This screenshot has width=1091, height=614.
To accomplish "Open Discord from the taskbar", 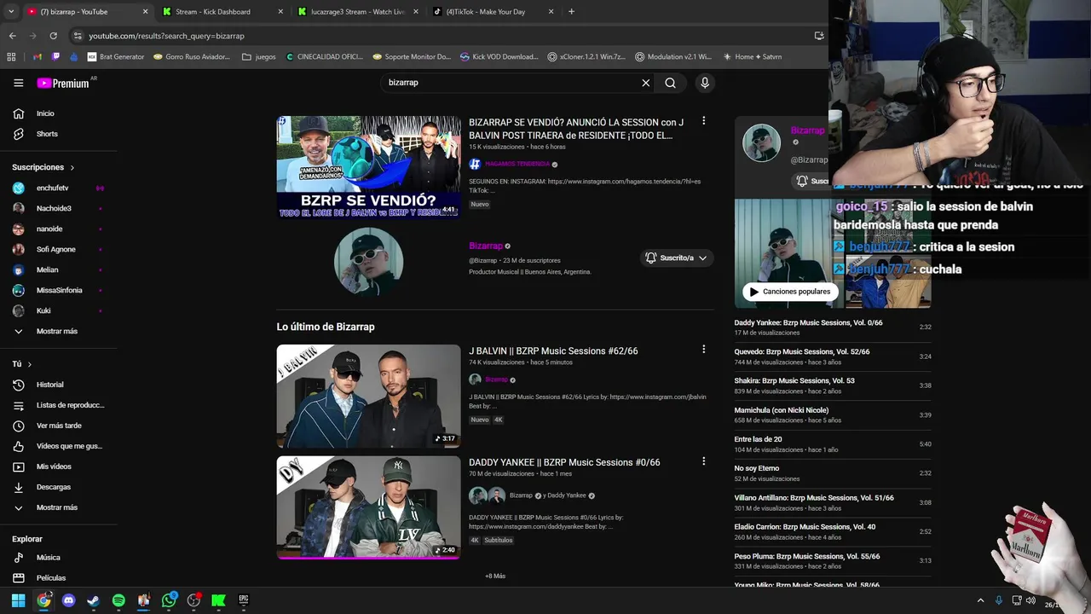I will click(x=68, y=600).
